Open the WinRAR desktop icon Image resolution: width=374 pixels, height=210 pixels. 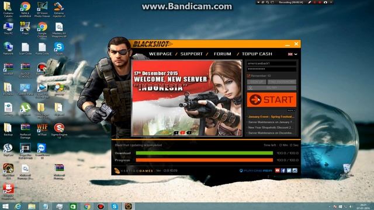[8, 69]
